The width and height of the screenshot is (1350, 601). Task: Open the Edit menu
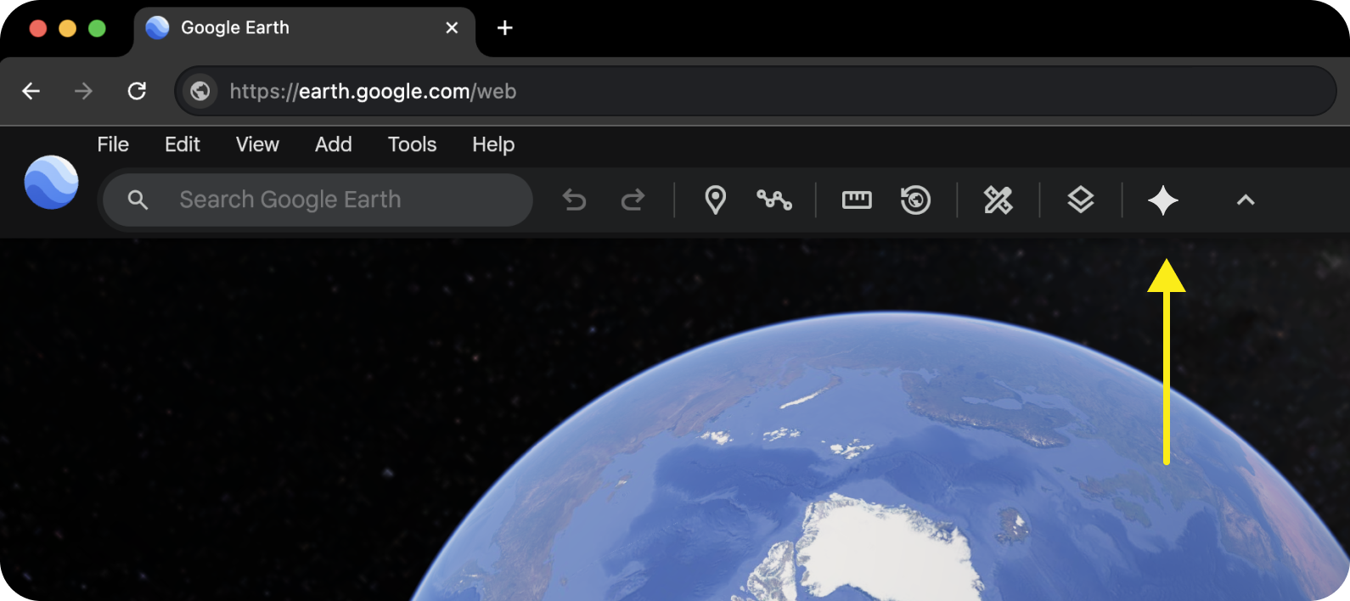click(x=182, y=144)
